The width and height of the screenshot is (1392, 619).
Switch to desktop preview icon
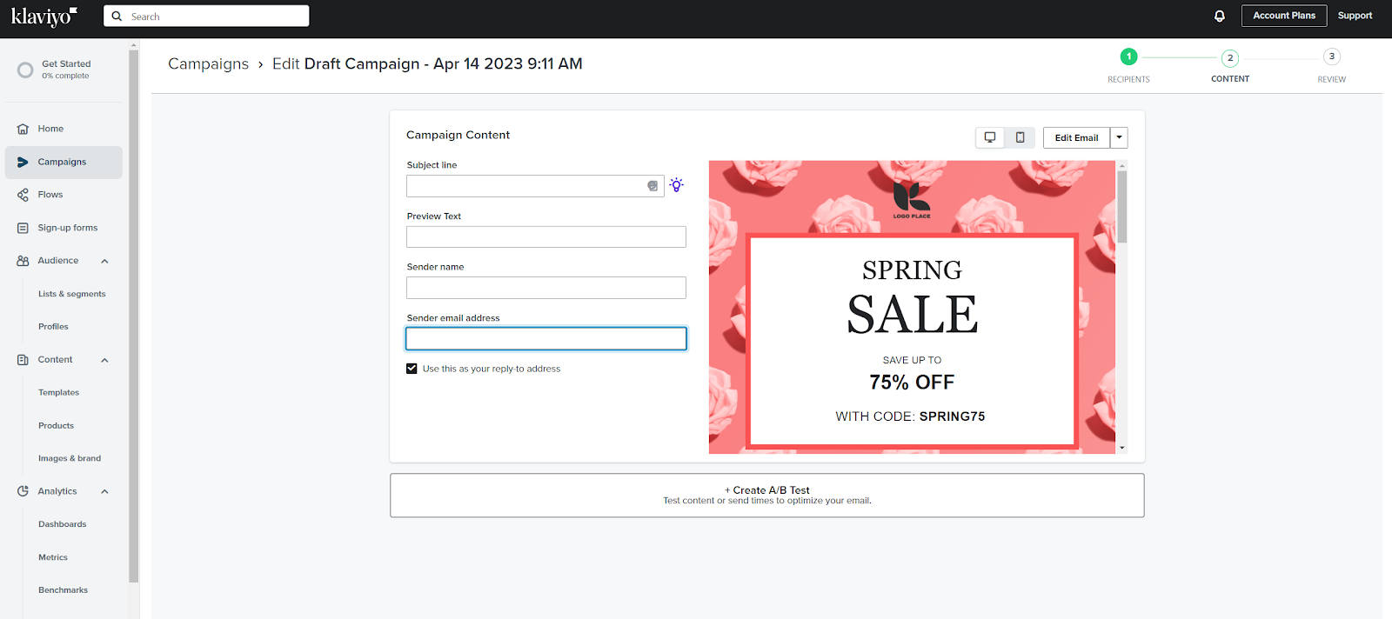coord(990,137)
